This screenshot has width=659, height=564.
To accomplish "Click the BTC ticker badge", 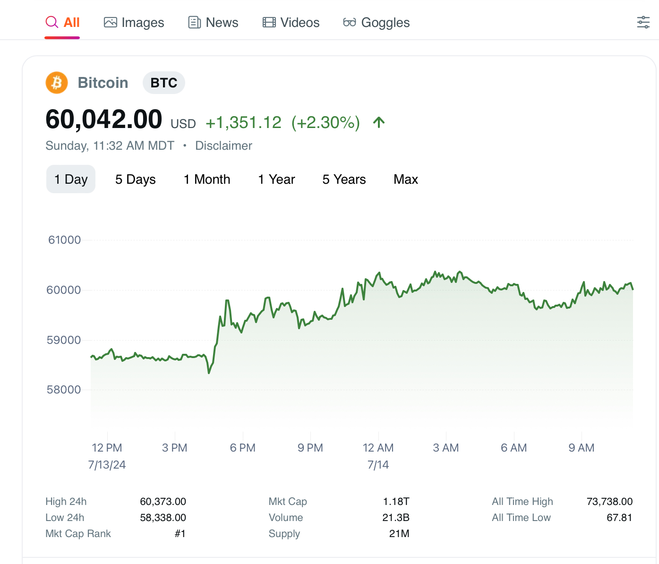I will point(164,83).
